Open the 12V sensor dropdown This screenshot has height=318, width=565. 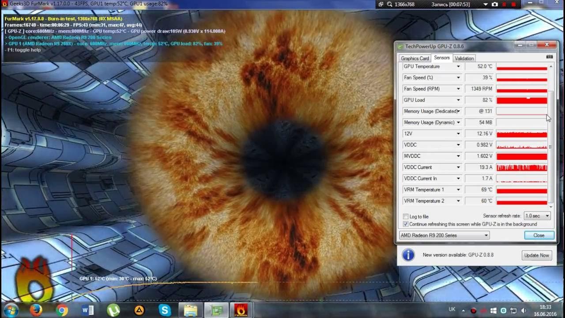tap(458, 133)
